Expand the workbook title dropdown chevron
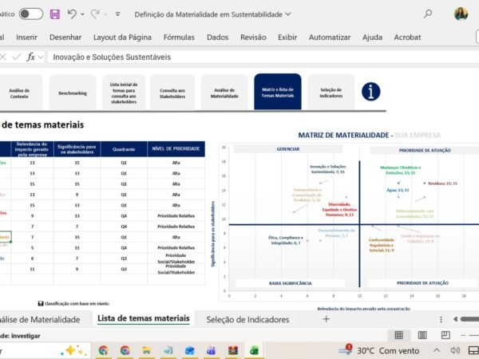The width and height of the screenshot is (479, 359). [x=287, y=14]
